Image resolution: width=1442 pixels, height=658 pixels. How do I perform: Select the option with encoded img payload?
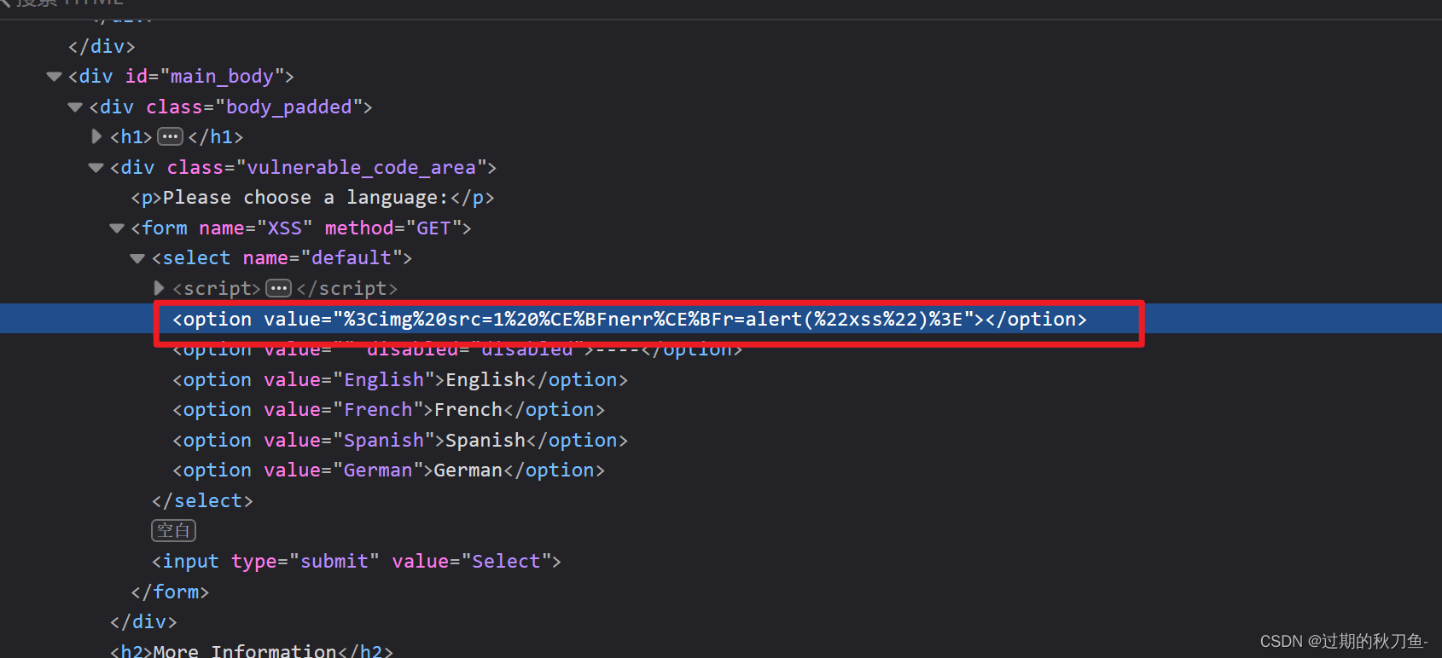coord(630,319)
